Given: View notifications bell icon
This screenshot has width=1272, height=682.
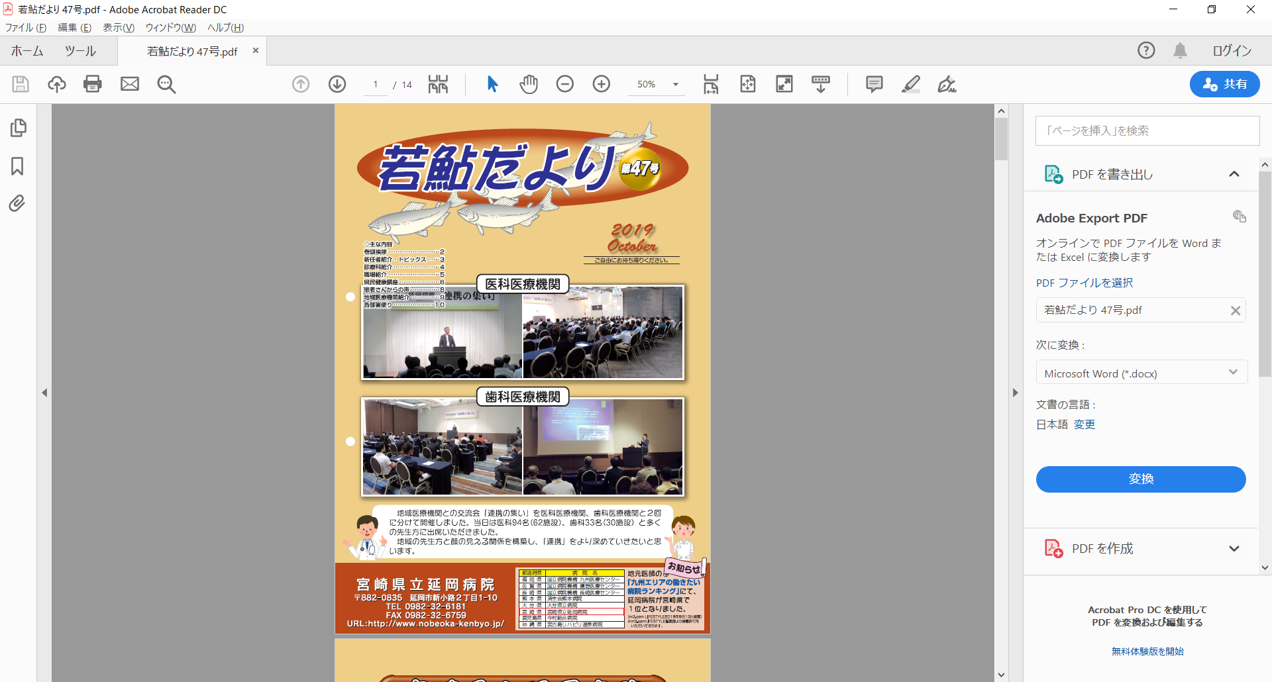Looking at the screenshot, I should click(1180, 50).
